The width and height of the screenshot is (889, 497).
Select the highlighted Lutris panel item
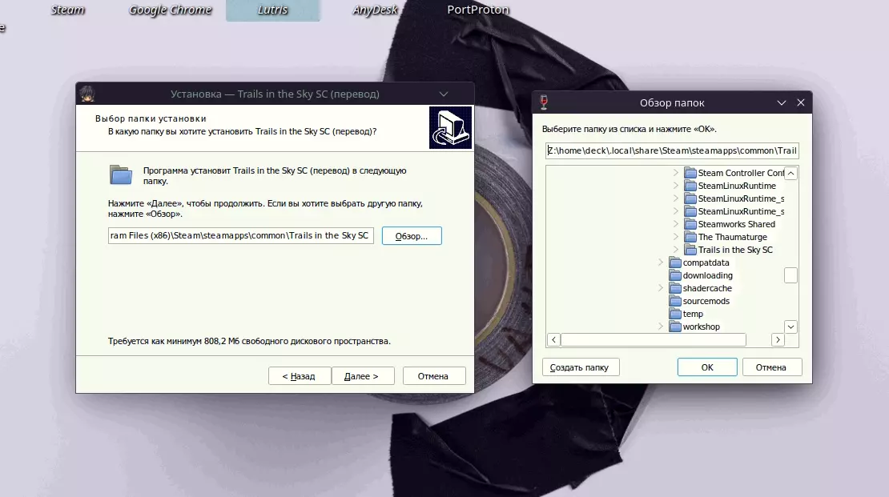[273, 10]
